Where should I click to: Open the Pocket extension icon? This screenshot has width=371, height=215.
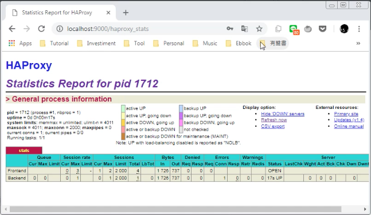(322, 29)
